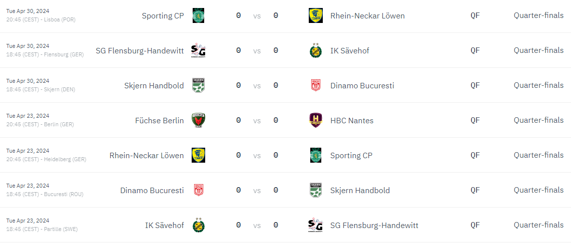
Task: Click the HBC Nantes team name
Action: [352, 120]
